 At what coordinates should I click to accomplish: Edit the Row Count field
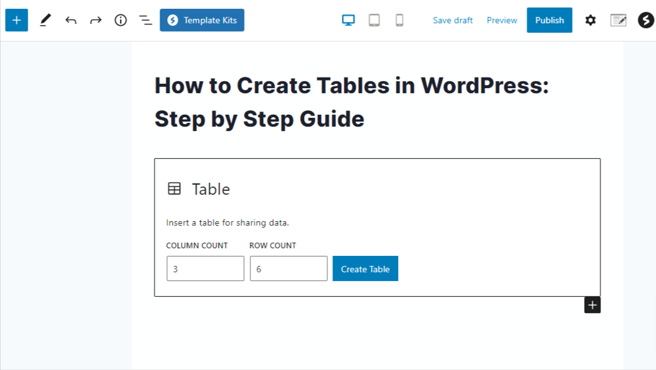pos(289,269)
